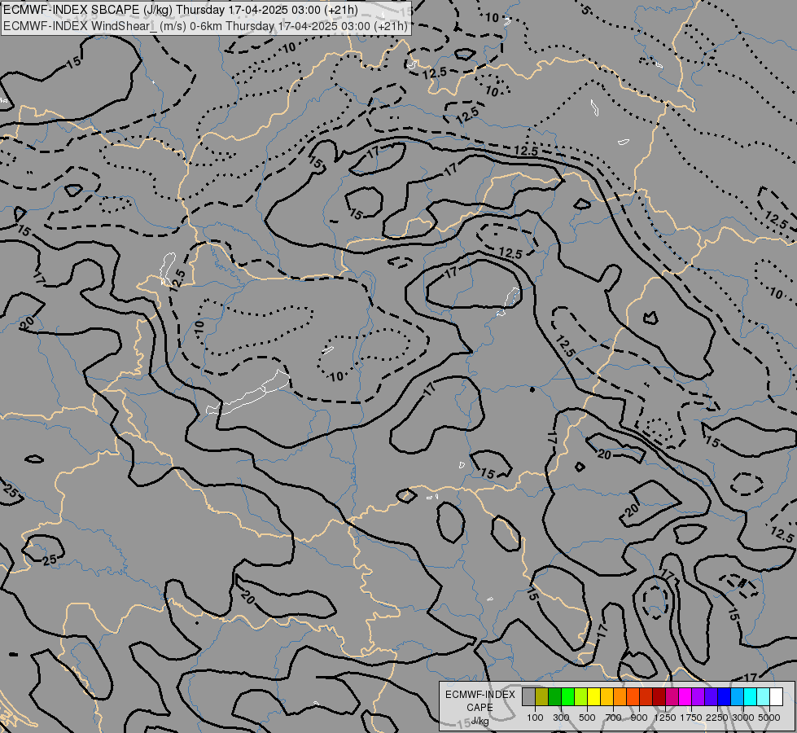
Task: Click the 2250 label in CAPE legend
Action: (x=717, y=718)
